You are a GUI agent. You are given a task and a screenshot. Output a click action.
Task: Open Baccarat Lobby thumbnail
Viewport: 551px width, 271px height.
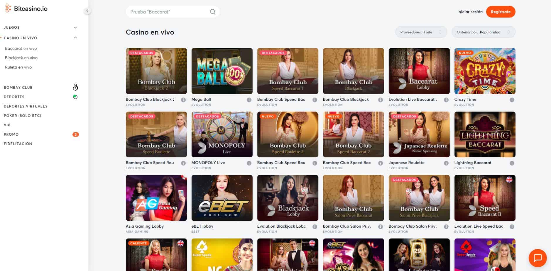pos(419,71)
